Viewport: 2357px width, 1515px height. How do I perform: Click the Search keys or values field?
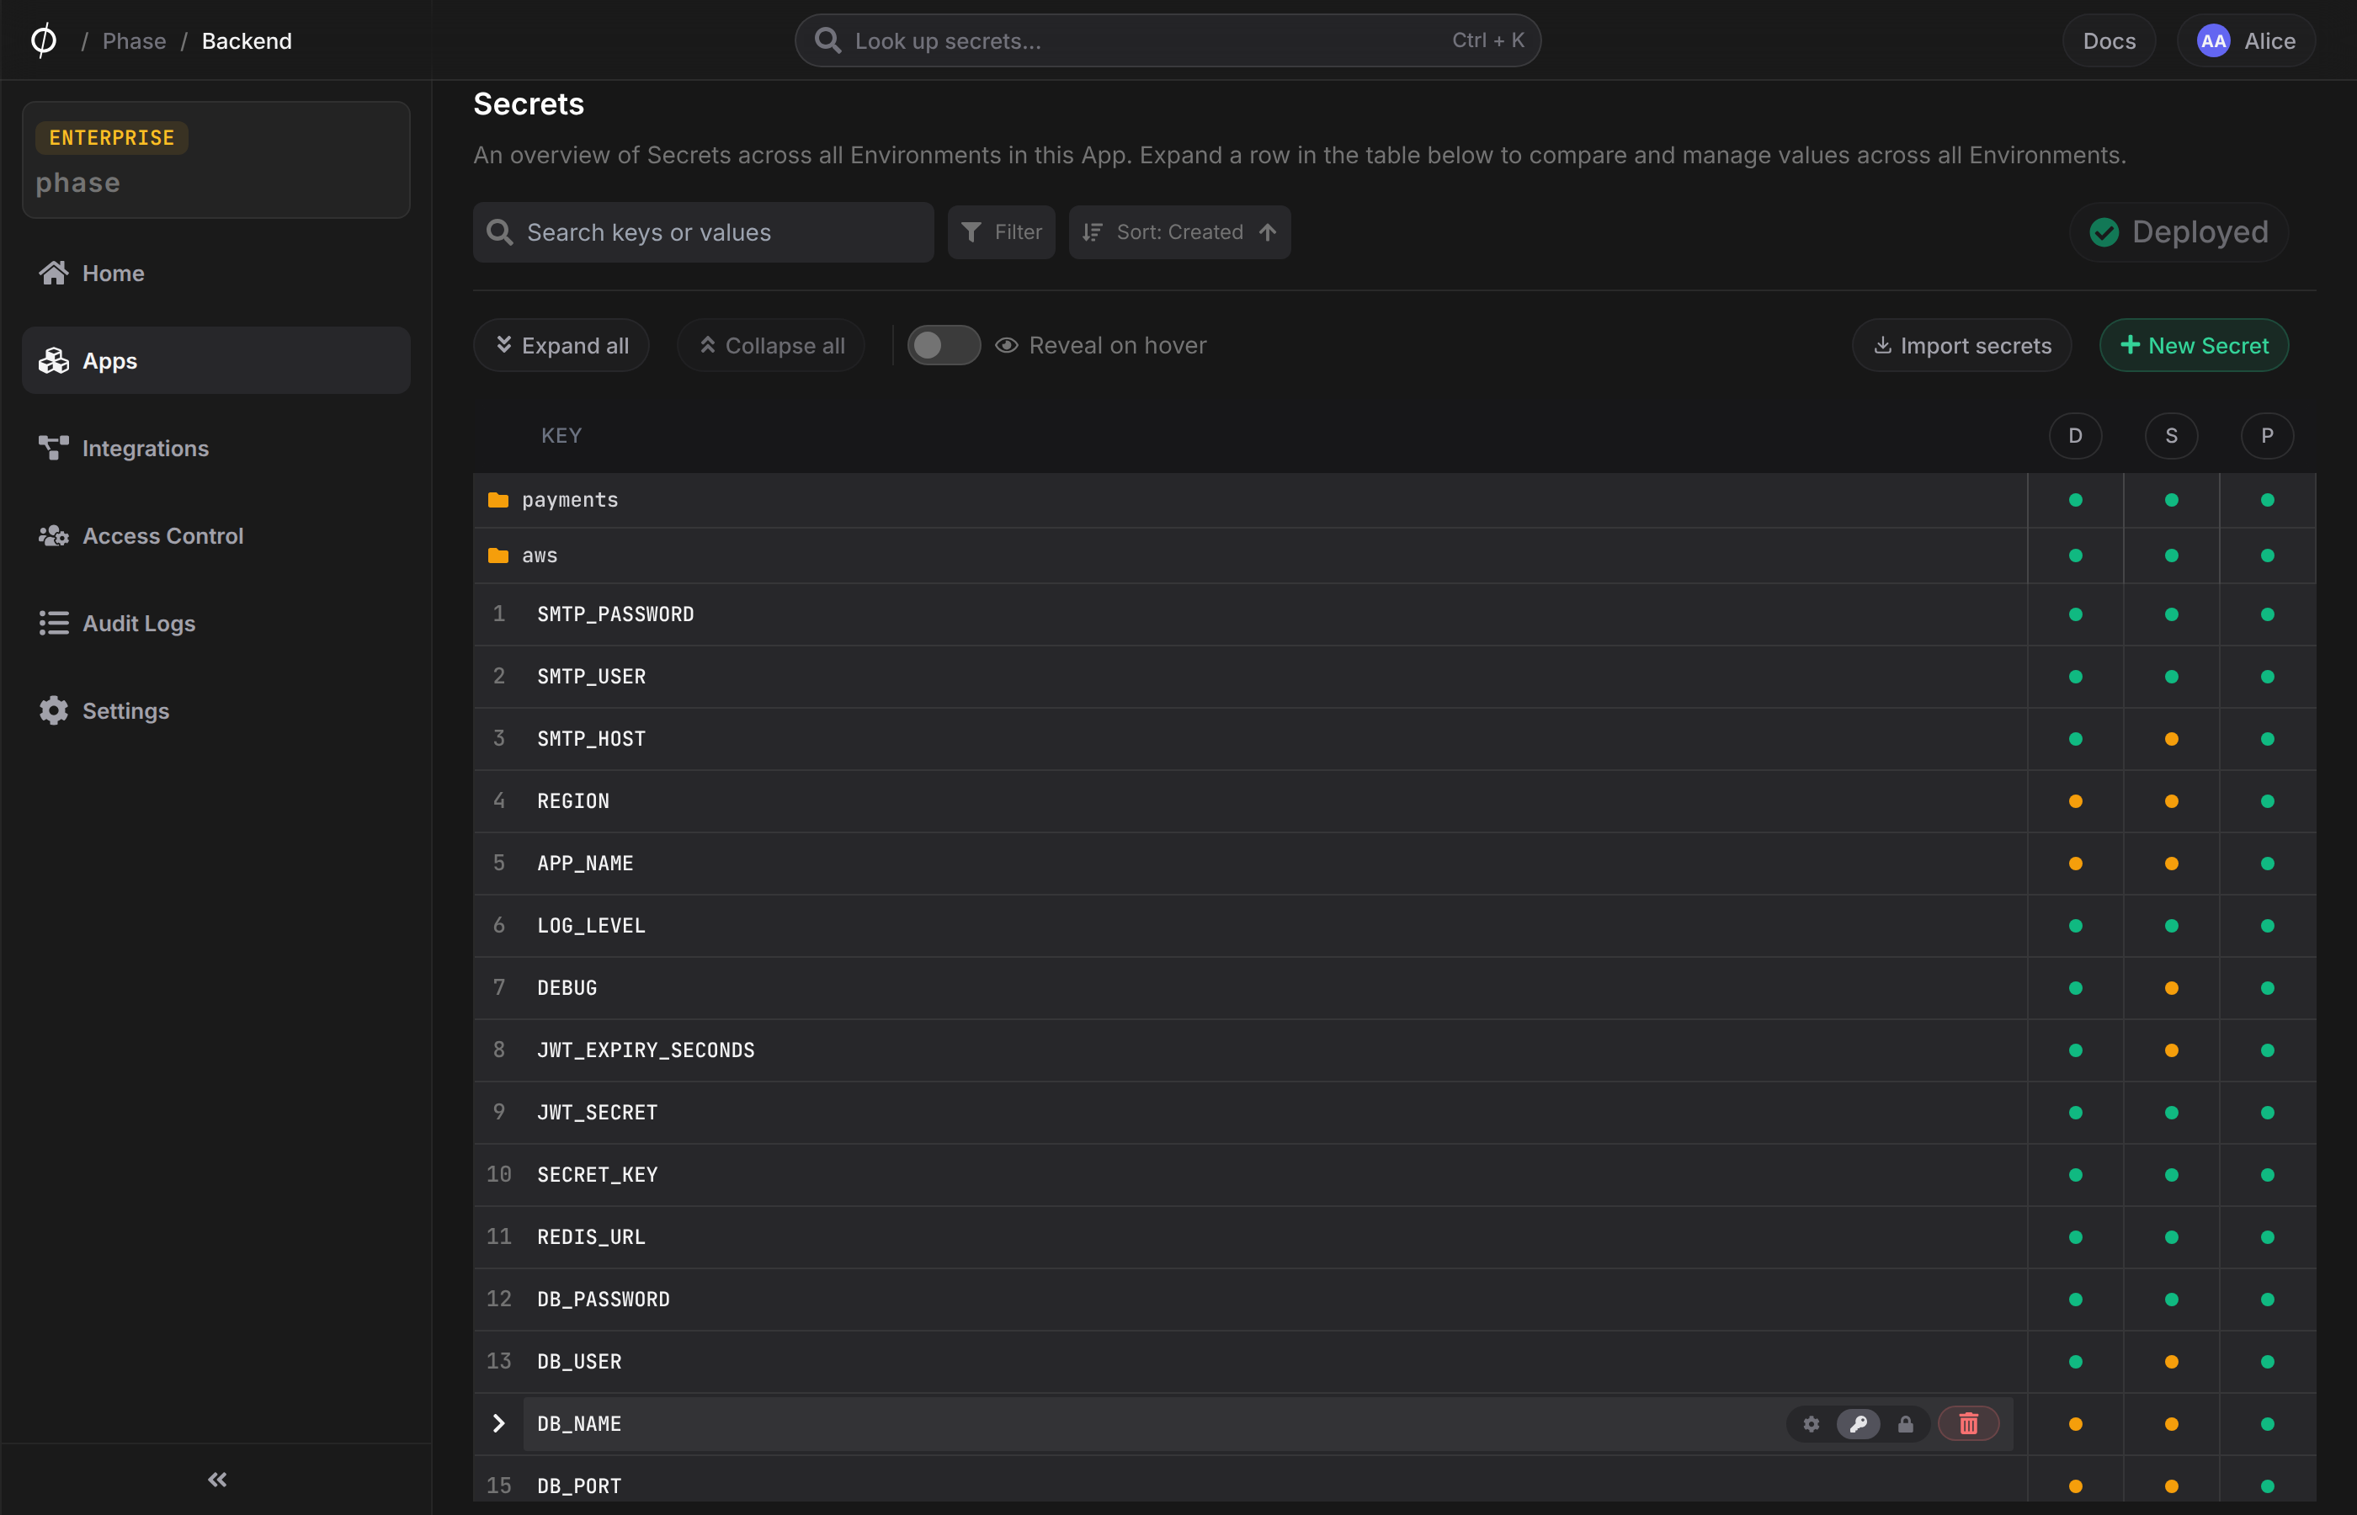(704, 232)
